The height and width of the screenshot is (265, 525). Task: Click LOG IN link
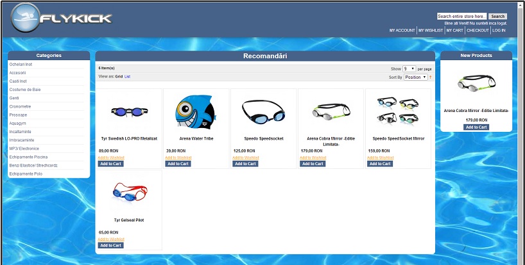click(x=499, y=30)
